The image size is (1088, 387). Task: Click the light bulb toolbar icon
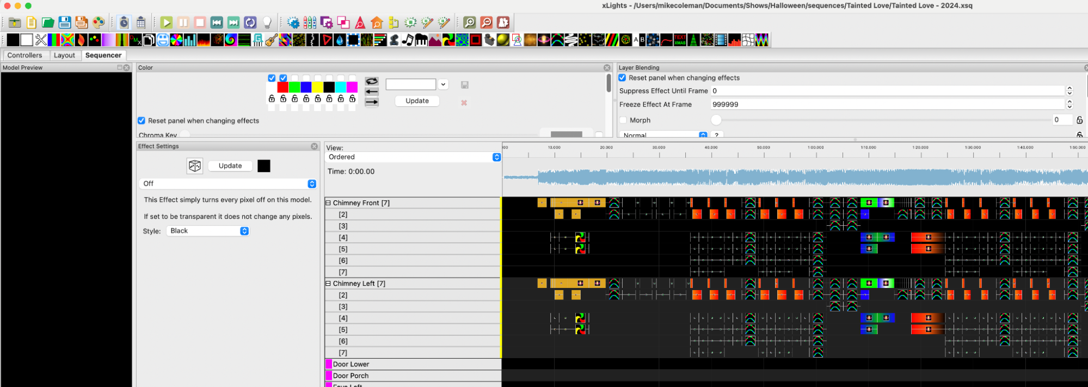[267, 22]
